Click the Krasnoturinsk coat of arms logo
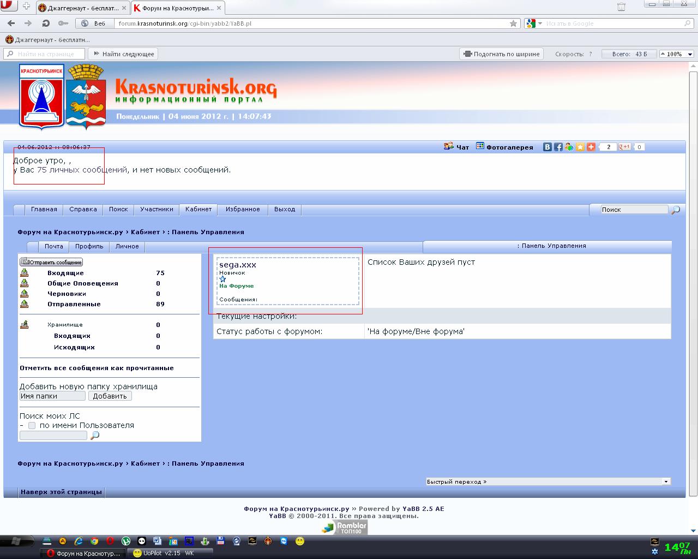 click(86, 96)
